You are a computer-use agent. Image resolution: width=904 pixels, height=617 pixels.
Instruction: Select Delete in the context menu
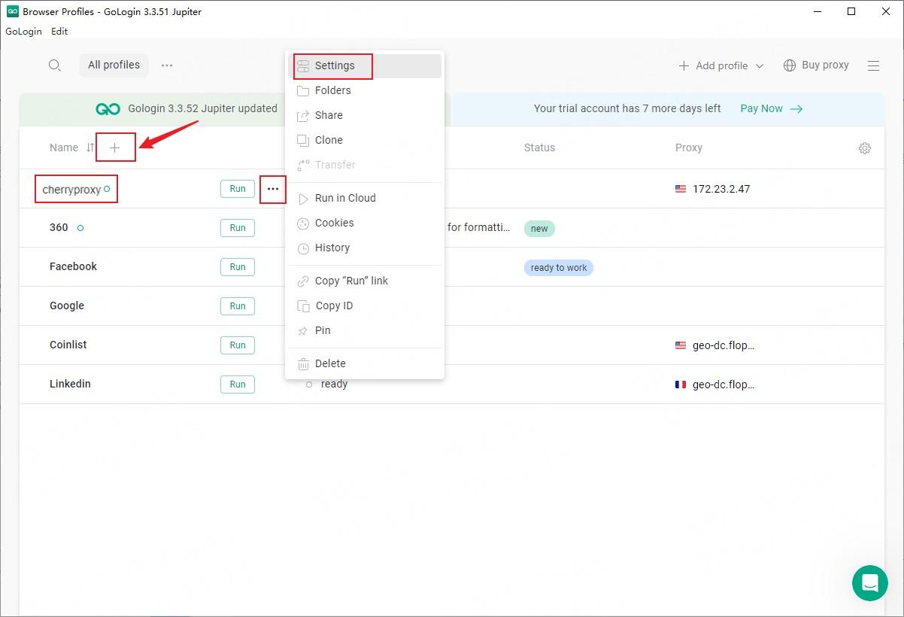330,363
